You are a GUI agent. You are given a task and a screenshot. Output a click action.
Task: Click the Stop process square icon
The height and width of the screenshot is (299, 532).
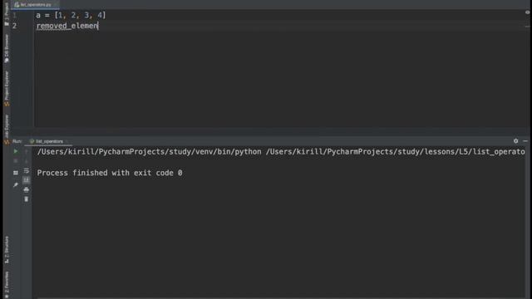tap(16, 161)
